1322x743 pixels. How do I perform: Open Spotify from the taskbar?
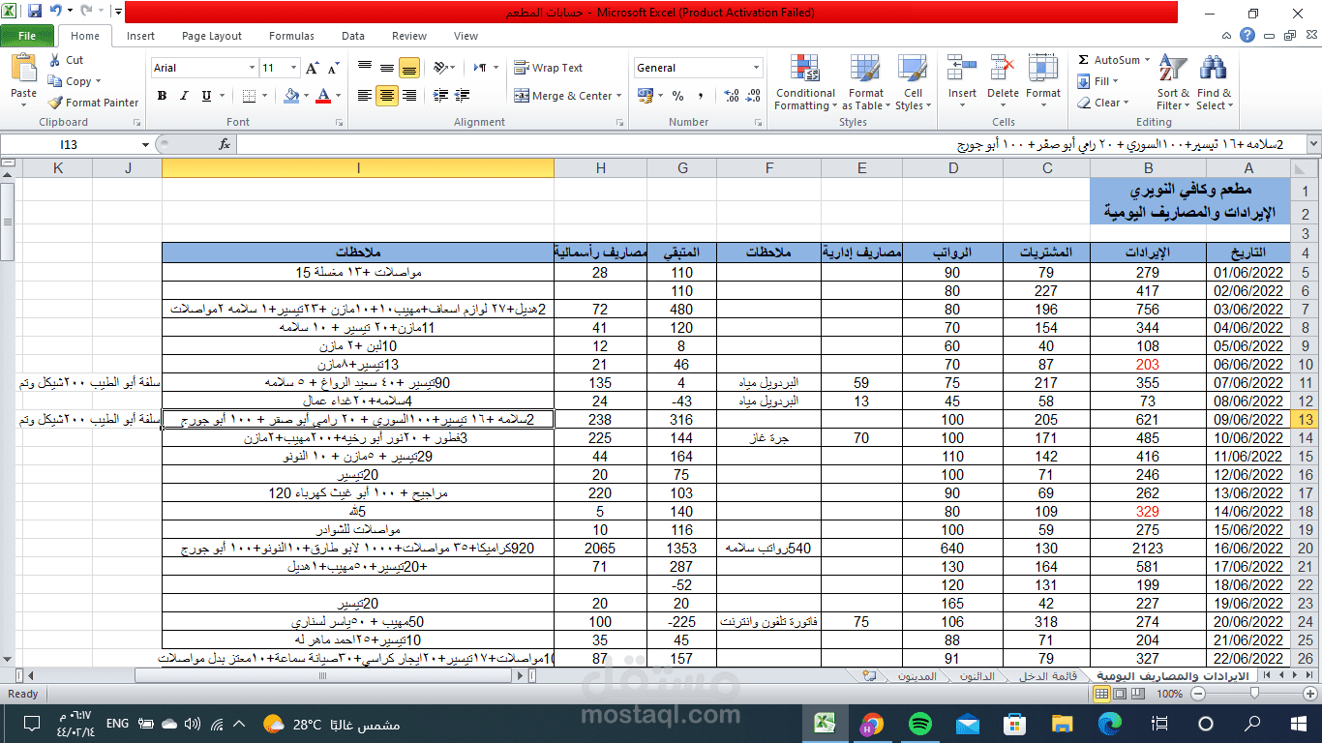pos(920,724)
